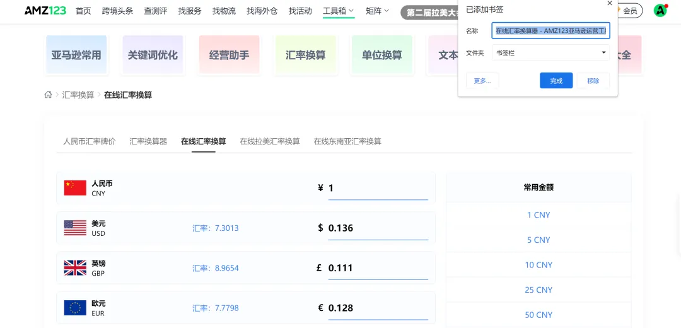Click the 移除 button in bookmark popup
Image resolution: width=681 pixels, height=328 pixels.
pos(593,81)
